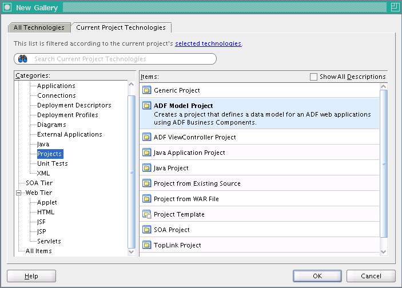Screen dimensions: 402x288
Task: Select Applet under Web Tier
Action: pos(47,202)
